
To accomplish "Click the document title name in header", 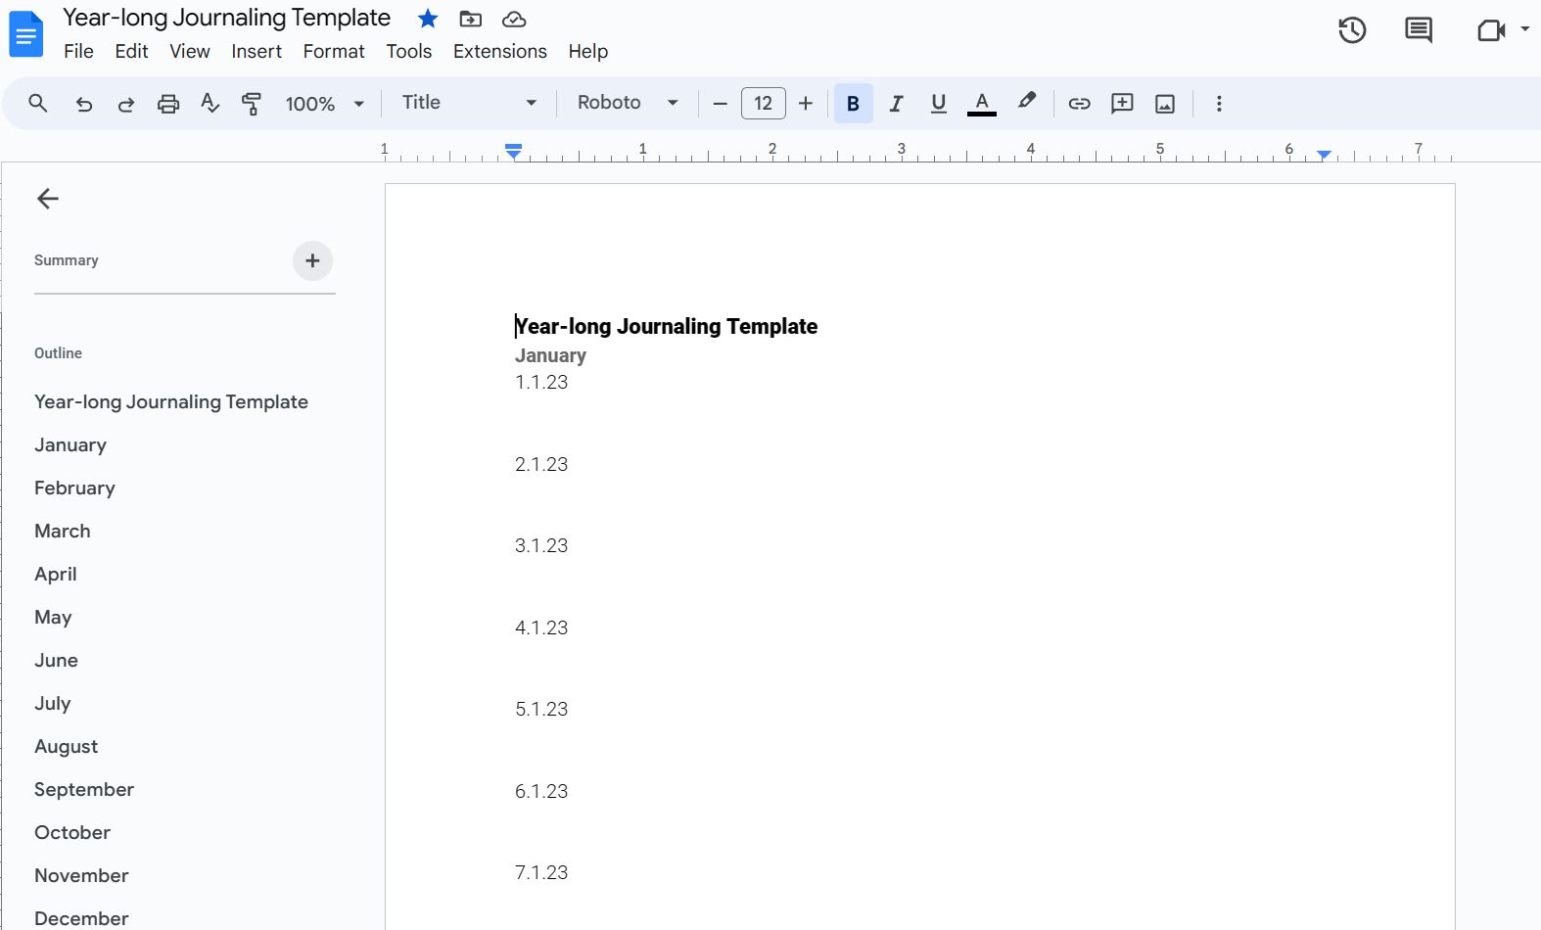I will (227, 19).
